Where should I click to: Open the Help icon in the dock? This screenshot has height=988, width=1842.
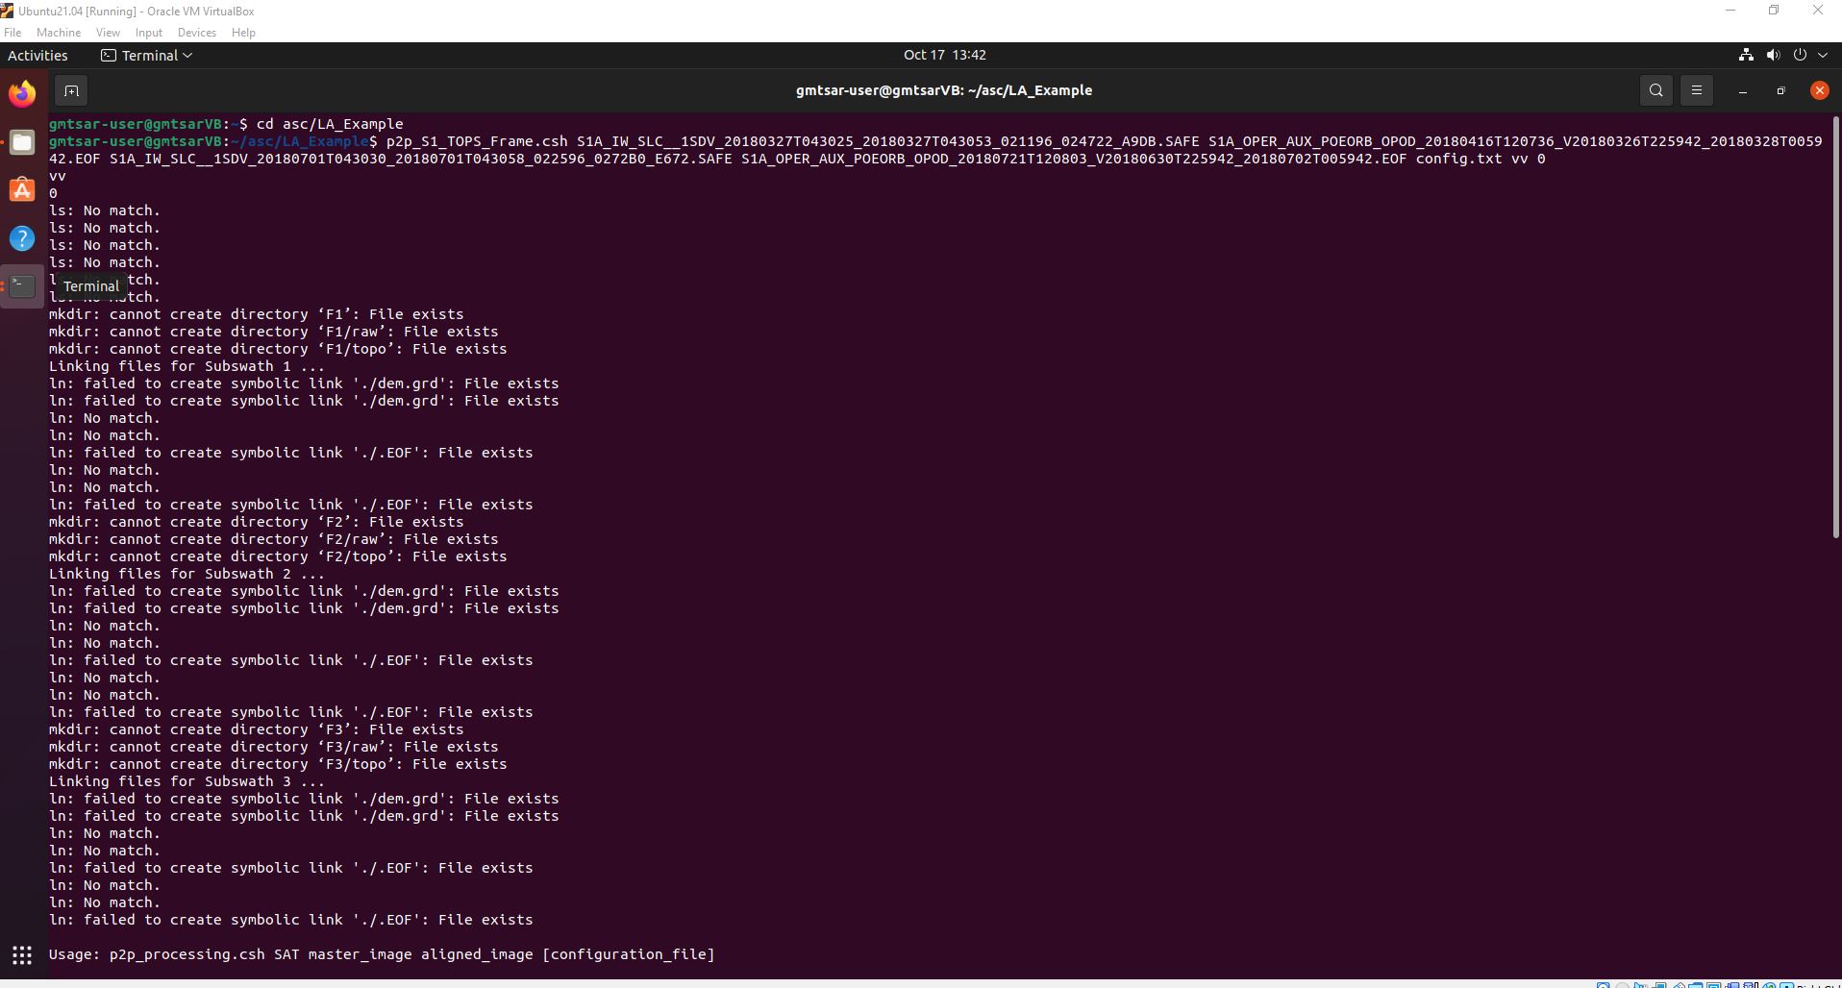(x=21, y=237)
